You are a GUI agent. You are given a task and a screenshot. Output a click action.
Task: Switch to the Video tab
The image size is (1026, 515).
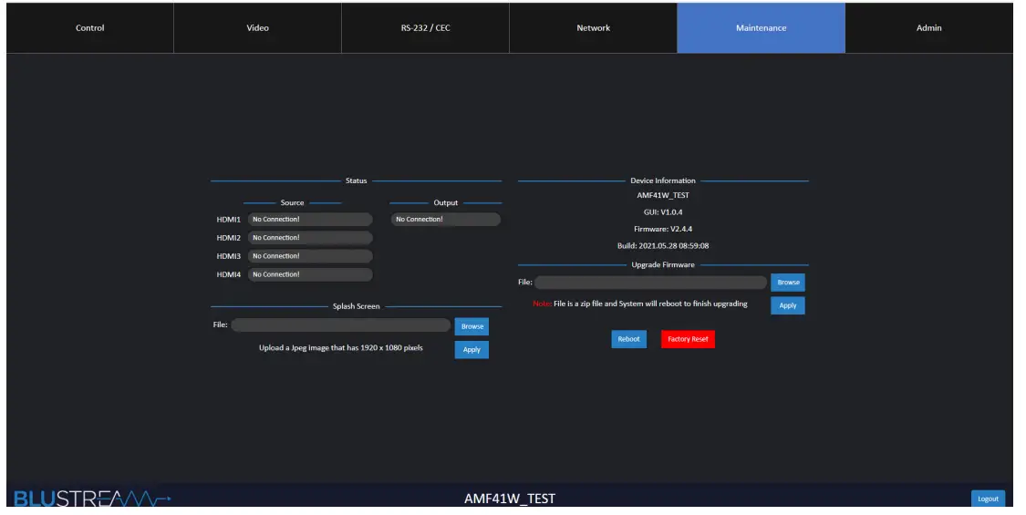click(x=257, y=28)
